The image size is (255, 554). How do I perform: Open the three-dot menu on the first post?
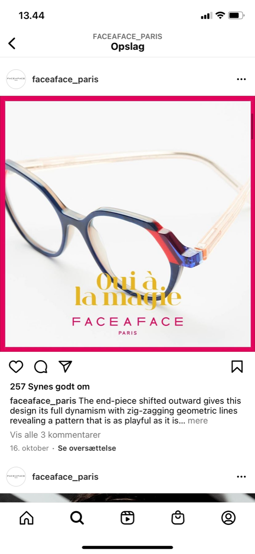(241, 79)
